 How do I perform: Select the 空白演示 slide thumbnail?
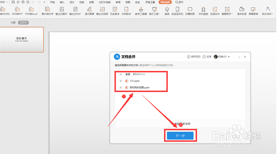(22, 40)
